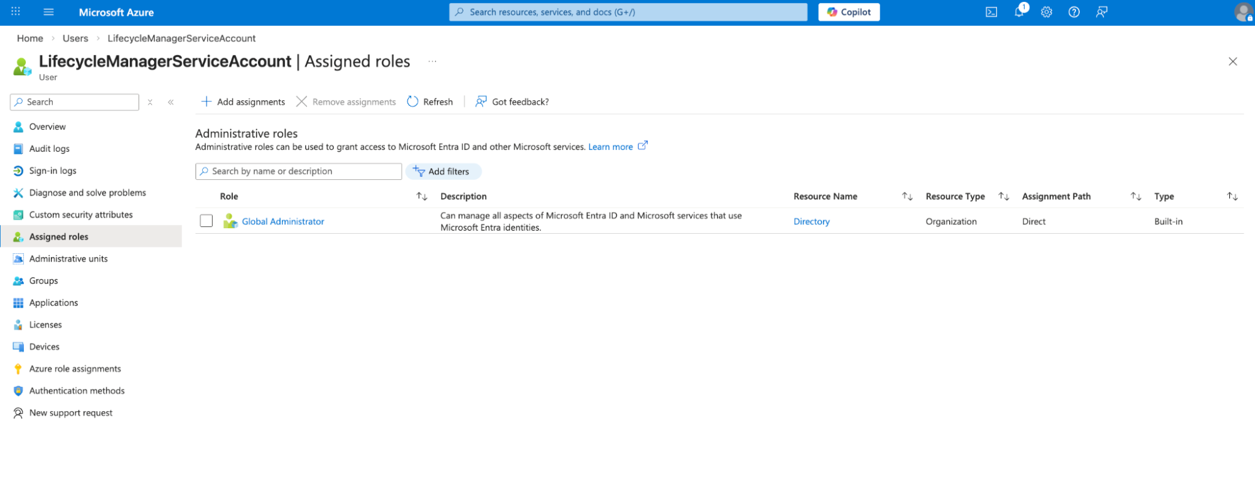This screenshot has width=1255, height=479.
Task: Click the Refresh icon in toolbar
Action: pyautogui.click(x=412, y=102)
